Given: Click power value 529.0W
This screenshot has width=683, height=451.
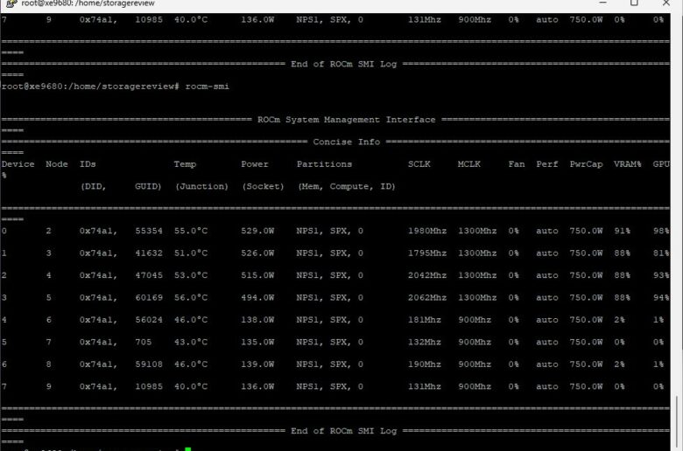Looking at the screenshot, I should 257,231.
